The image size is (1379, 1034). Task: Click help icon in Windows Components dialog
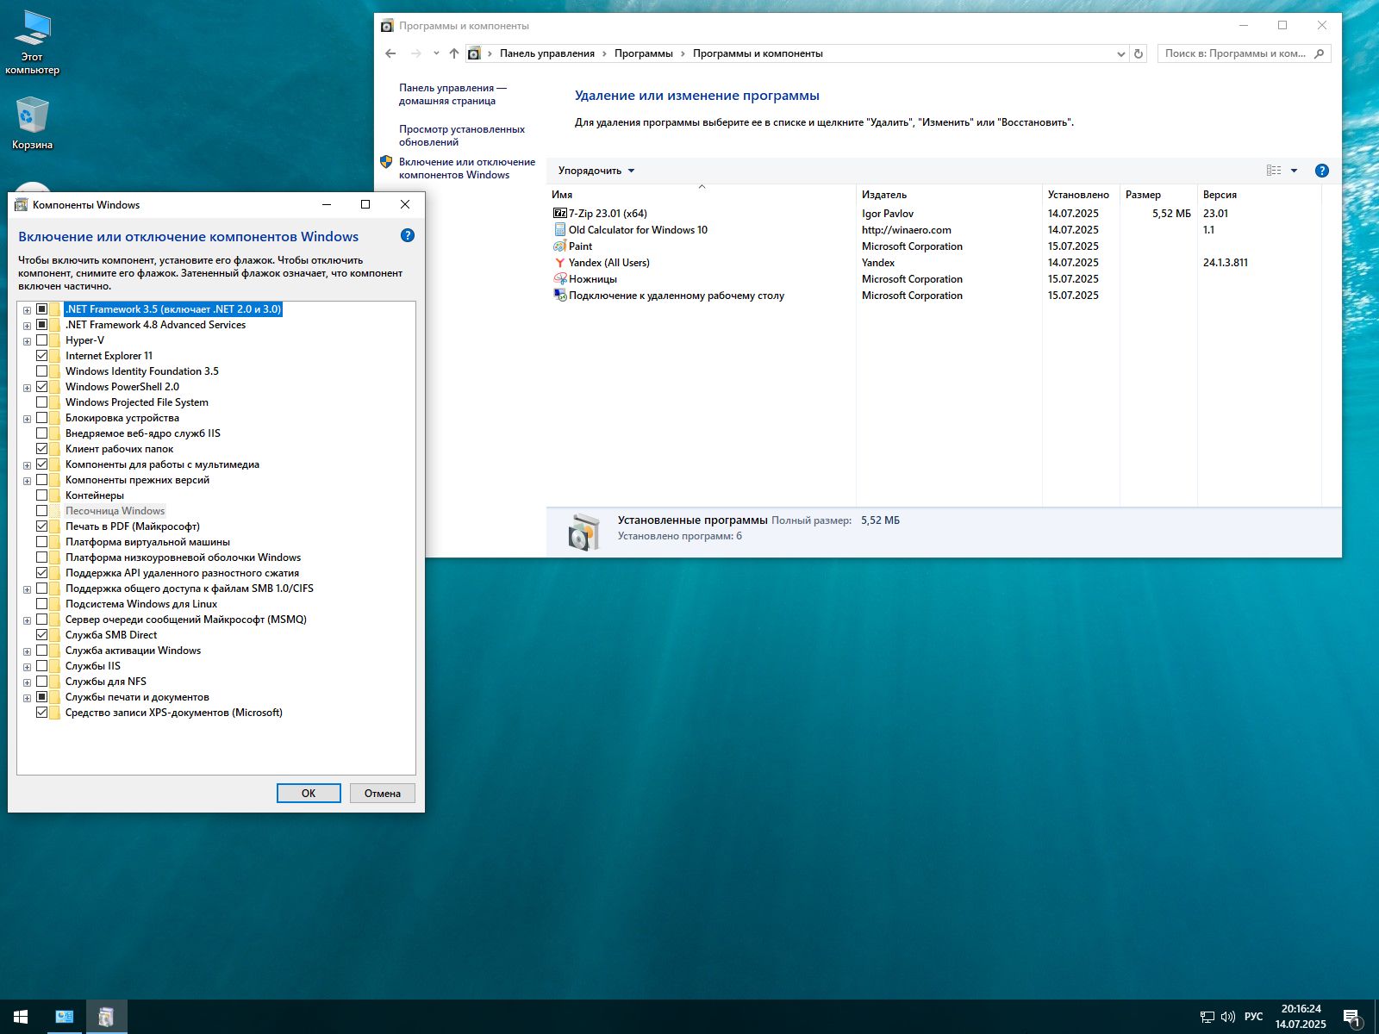pos(408,235)
